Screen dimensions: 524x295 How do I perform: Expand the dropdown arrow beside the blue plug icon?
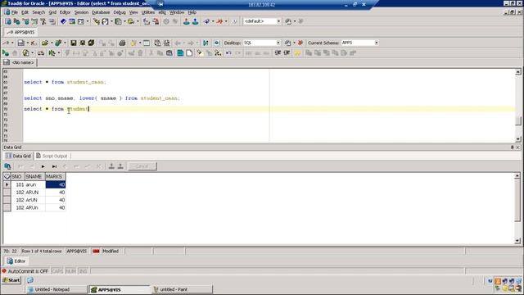click(213, 21)
